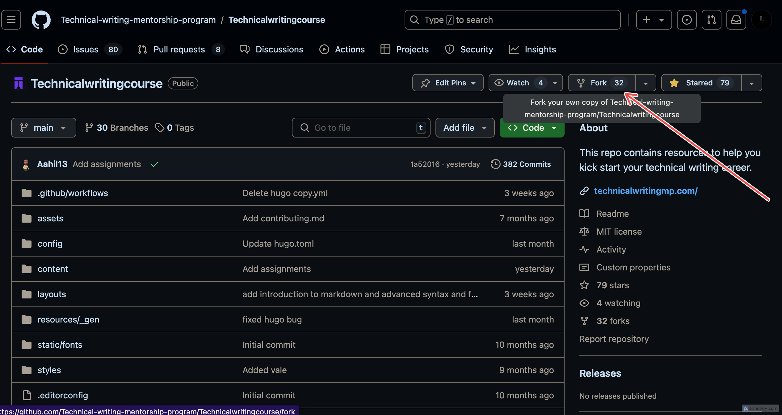Viewport: 782px width, 415px height.
Task: Open Aahil13 author profile link
Action: 52,164
